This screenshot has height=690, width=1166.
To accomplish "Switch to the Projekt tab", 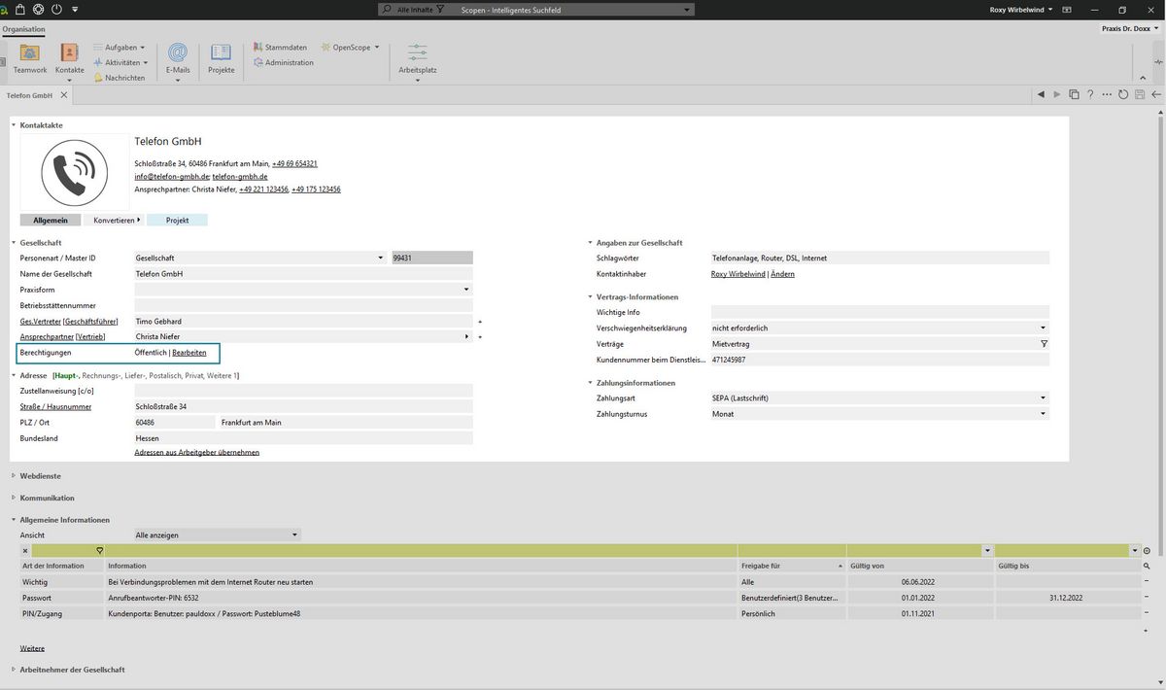I will coord(177,221).
